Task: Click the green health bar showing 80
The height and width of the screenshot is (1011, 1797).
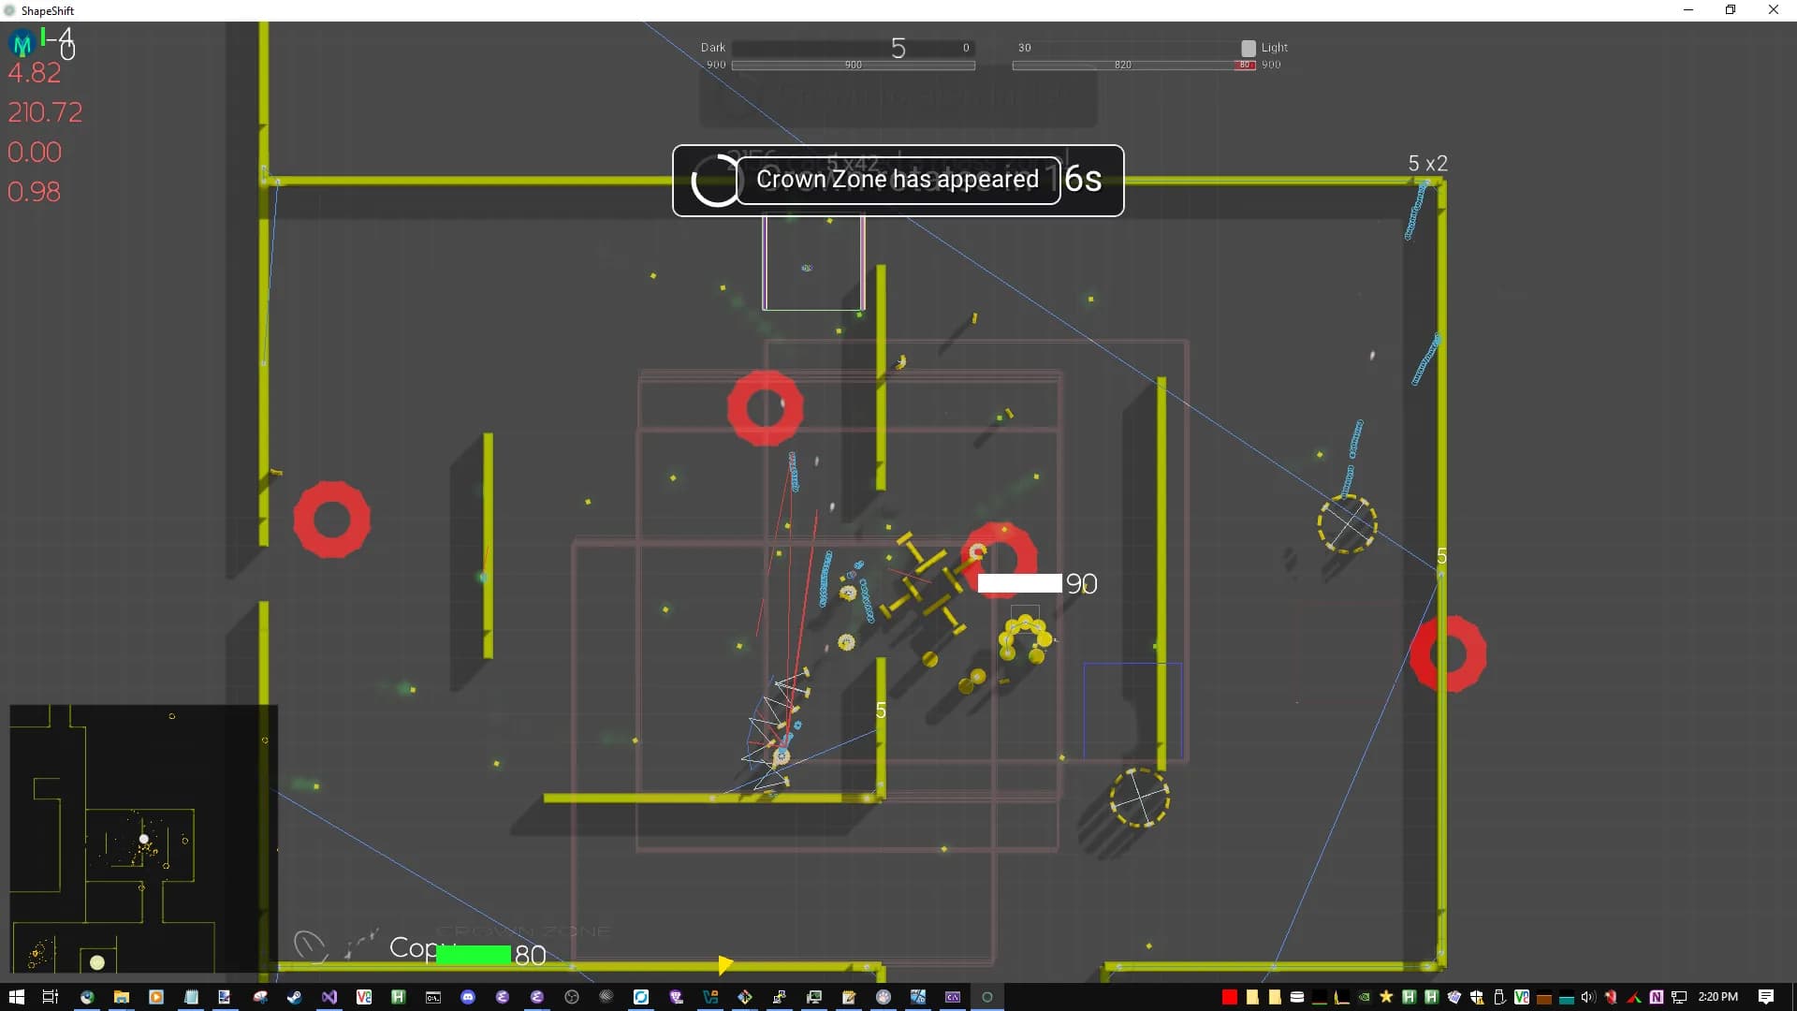Action: pyautogui.click(x=474, y=955)
